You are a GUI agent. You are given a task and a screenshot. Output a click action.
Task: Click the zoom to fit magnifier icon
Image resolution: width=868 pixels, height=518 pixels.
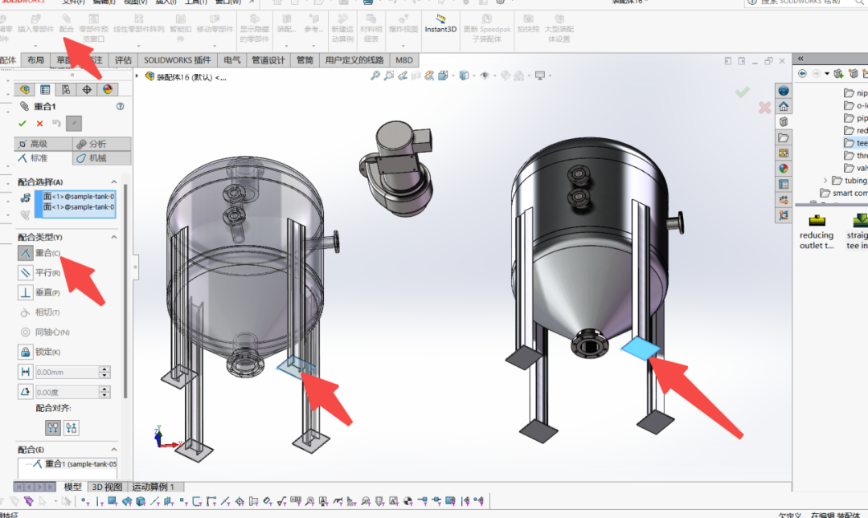pos(375,75)
